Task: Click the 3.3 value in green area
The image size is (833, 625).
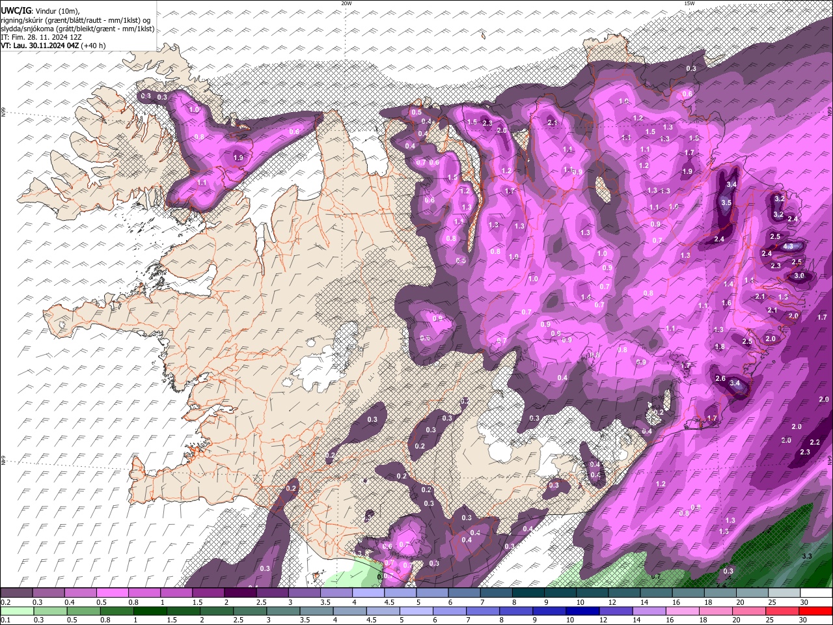Action: [807, 556]
